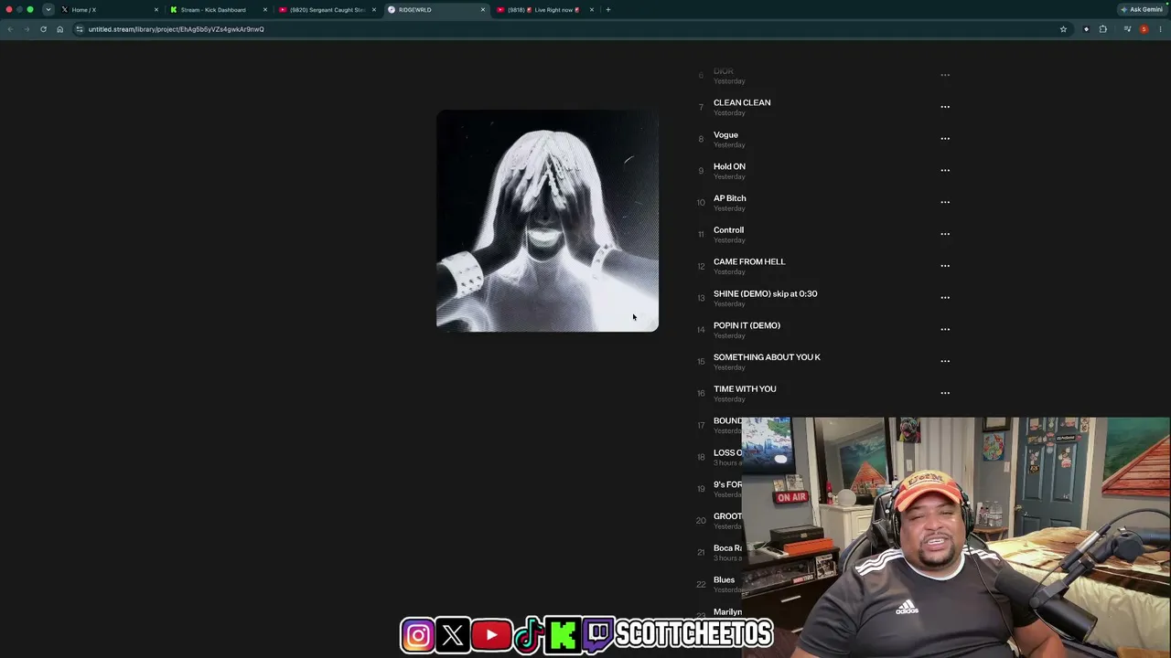The width and height of the screenshot is (1171, 658).
Task: Go back to the previous page
Action: coord(10,29)
